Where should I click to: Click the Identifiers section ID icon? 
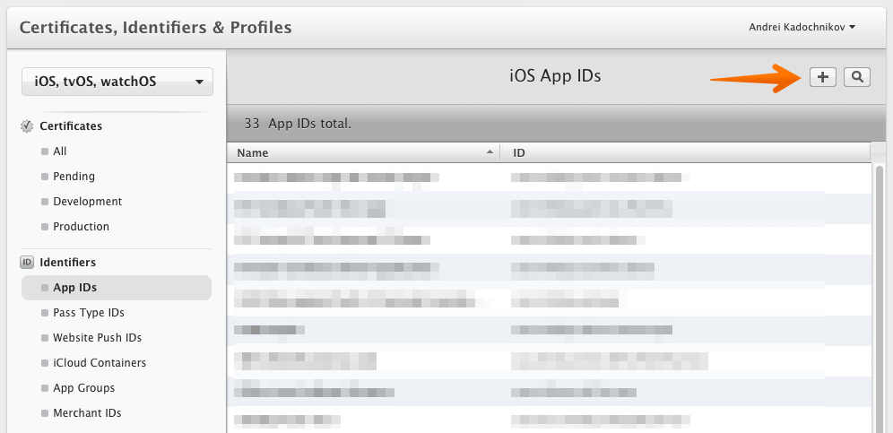click(27, 263)
